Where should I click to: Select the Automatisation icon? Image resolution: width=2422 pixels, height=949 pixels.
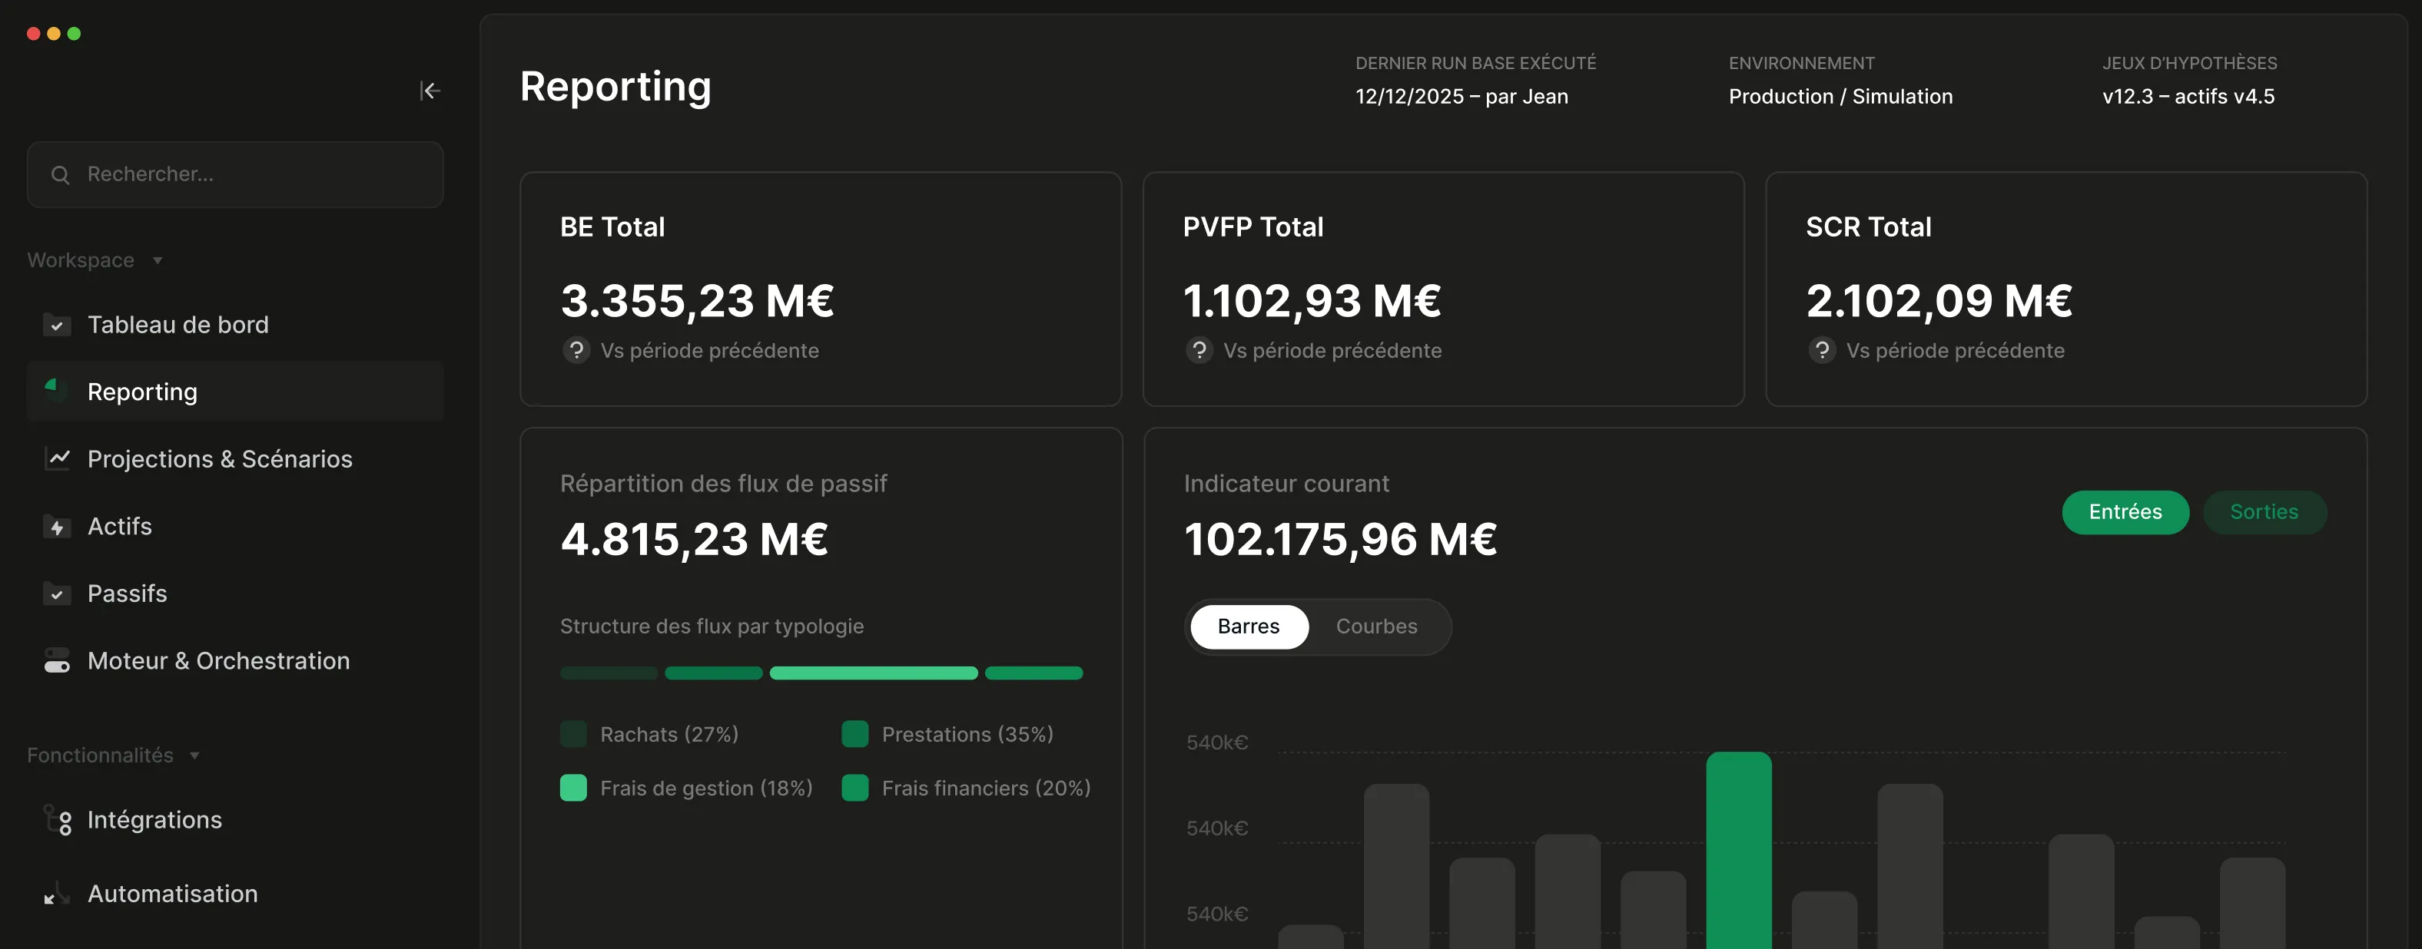(56, 894)
